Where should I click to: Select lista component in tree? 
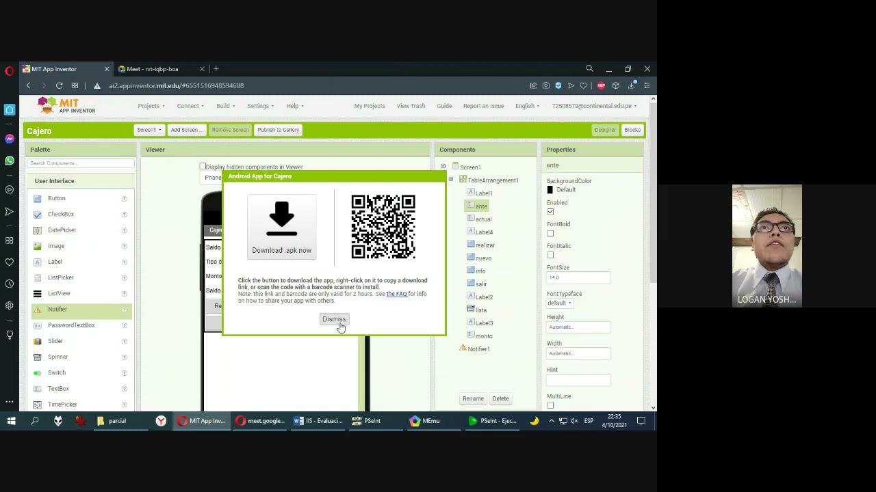[x=481, y=310]
